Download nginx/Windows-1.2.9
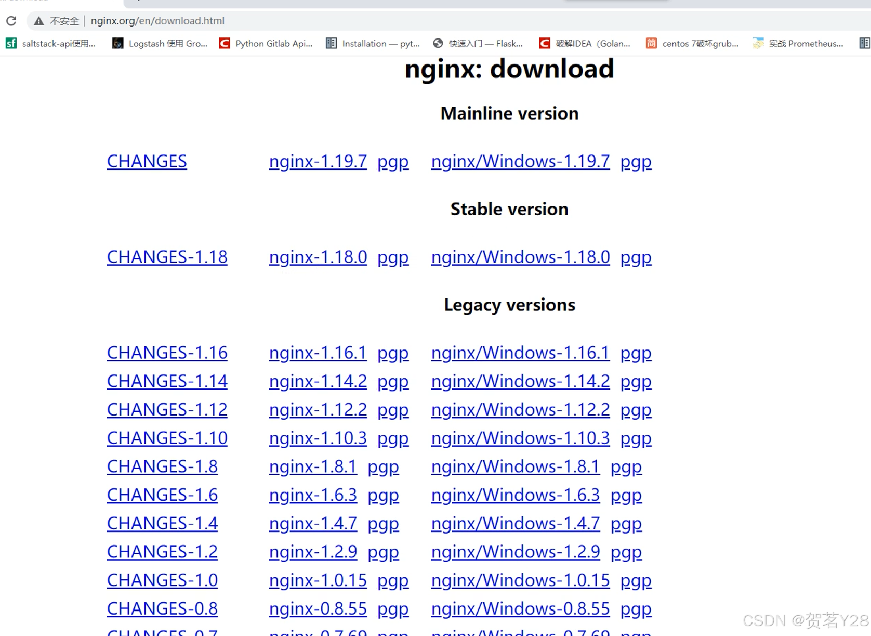Screen dimensions: 871x636 pyautogui.click(x=516, y=552)
